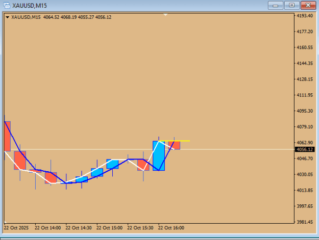
Task: Click the OHLC values text in chart header
Action: tap(77, 17)
